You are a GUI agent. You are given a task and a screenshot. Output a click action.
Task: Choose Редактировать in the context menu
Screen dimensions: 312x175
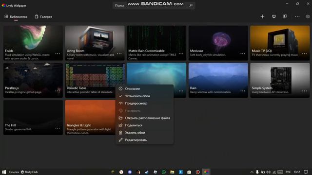144,140
